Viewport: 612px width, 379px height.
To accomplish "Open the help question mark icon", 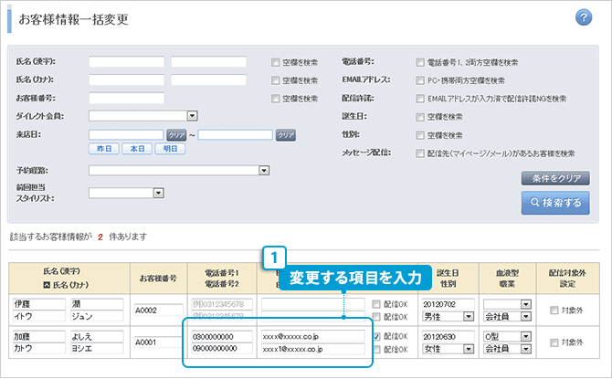I will [584, 18].
